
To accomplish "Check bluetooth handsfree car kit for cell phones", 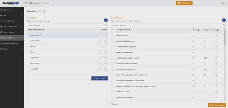I will 113,75.
